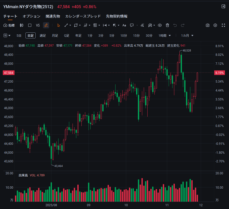Switch to the オプション tab
The width and height of the screenshot is (229, 209).
[x=31, y=16]
